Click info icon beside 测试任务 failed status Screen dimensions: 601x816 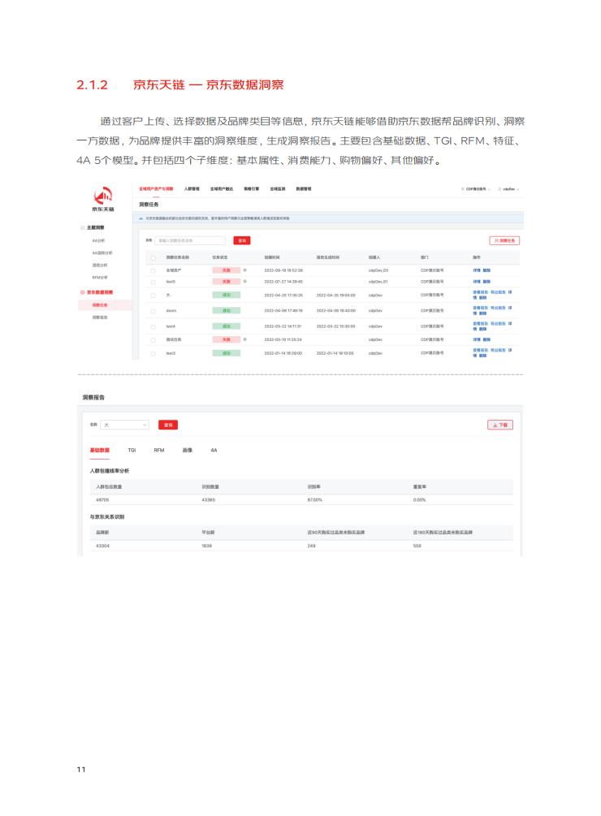[x=244, y=339]
